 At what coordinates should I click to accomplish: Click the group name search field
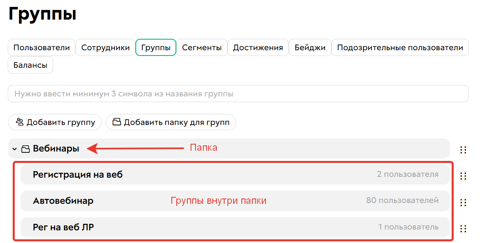[238, 94]
